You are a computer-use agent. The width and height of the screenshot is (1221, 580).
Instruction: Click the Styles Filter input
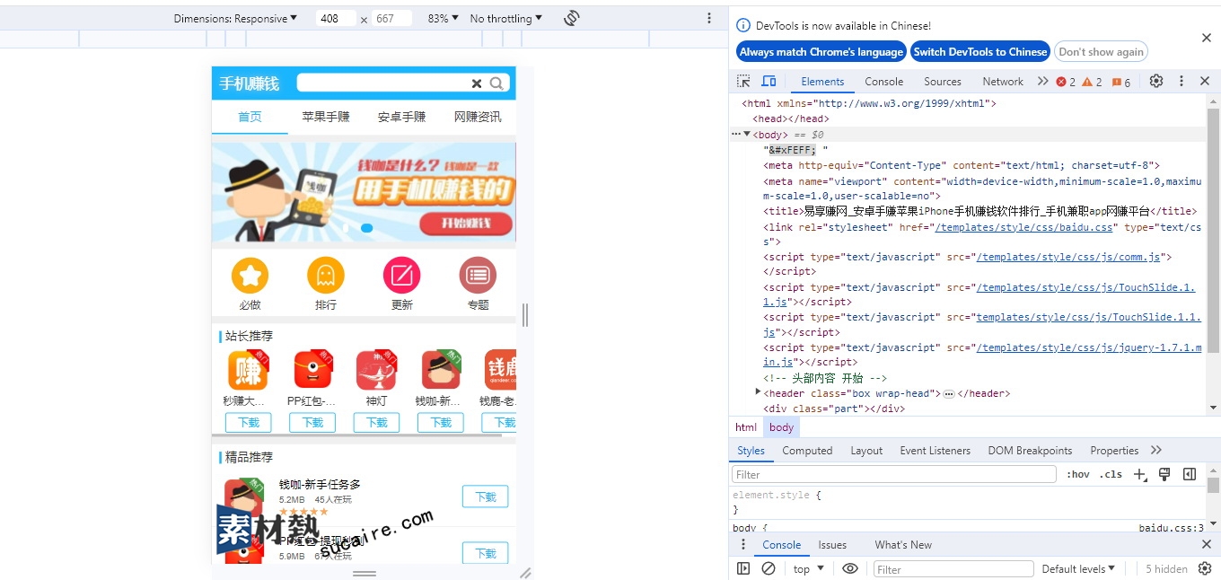[x=894, y=474]
